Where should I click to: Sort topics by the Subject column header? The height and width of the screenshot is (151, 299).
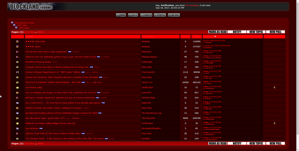[30, 37]
